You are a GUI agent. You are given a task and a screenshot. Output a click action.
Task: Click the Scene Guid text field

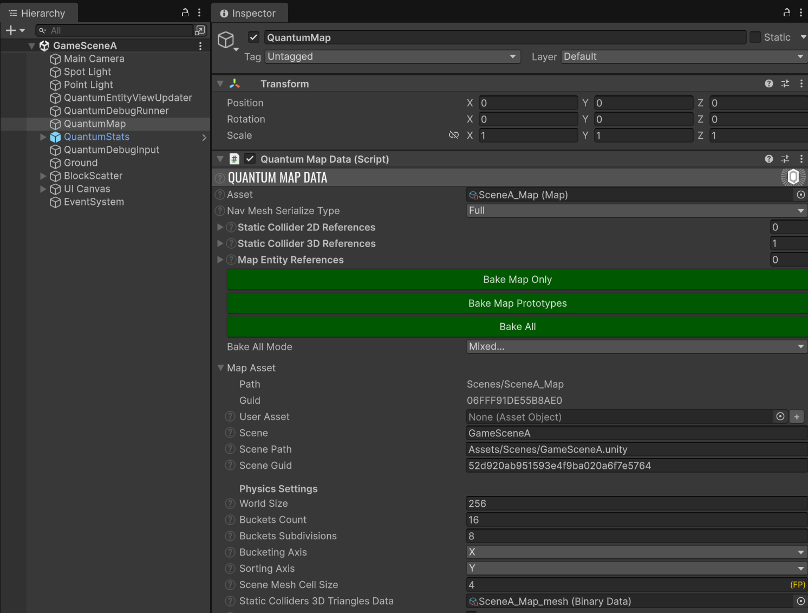637,466
